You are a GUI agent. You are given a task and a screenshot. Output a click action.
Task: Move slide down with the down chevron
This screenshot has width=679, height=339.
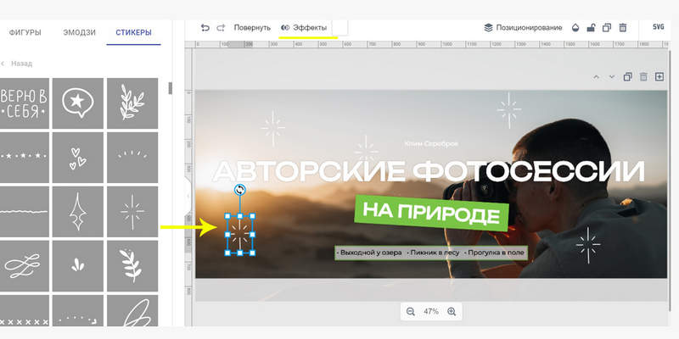[612, 77]
